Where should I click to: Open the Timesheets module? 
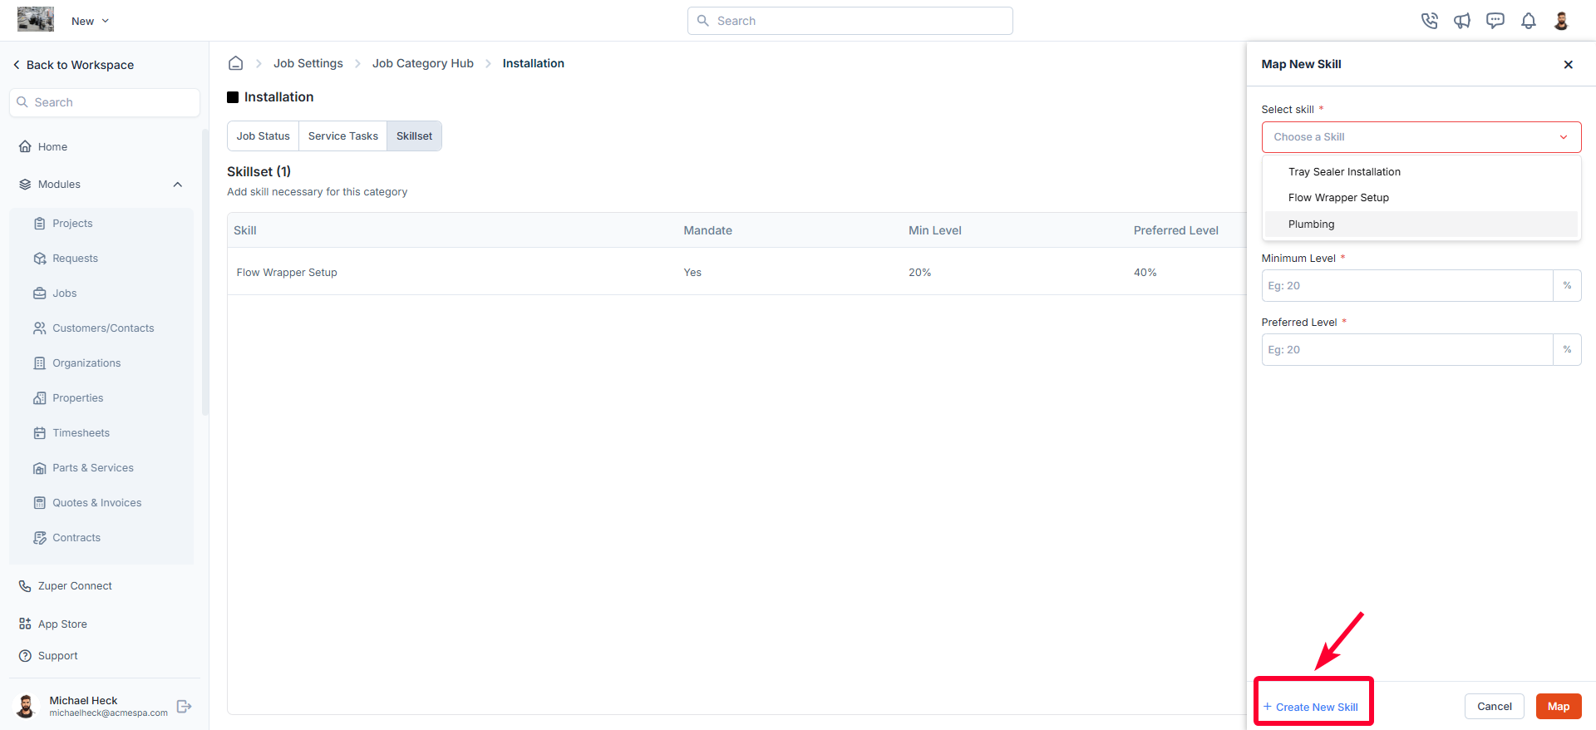pyautogui.click(x=71, y=433)
